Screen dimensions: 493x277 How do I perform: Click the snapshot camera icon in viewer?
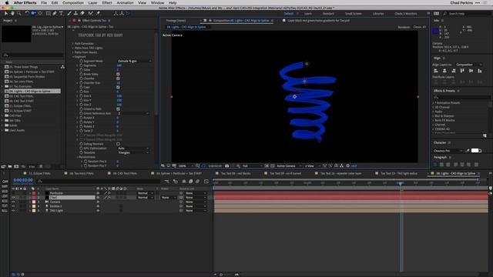pyautogui.click(x=227, y=166)
